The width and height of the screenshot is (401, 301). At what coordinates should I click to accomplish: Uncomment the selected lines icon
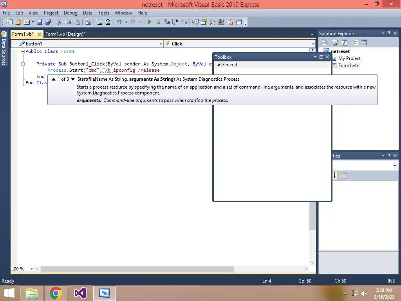click(108, 22)
